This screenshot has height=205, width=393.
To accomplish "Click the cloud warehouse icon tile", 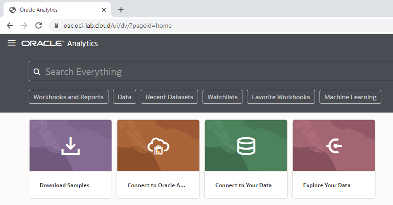I will pos(158,146).
